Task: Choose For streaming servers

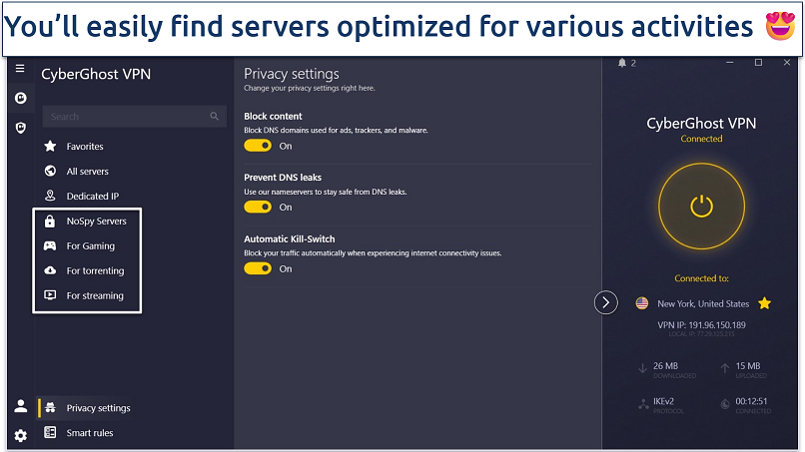Action: coord(95,295)
